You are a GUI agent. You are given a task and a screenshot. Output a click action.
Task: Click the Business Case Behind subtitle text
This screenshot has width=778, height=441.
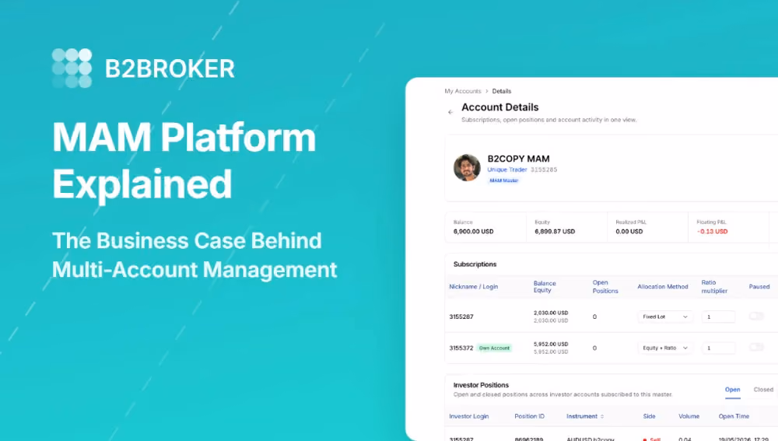(194, 255)
